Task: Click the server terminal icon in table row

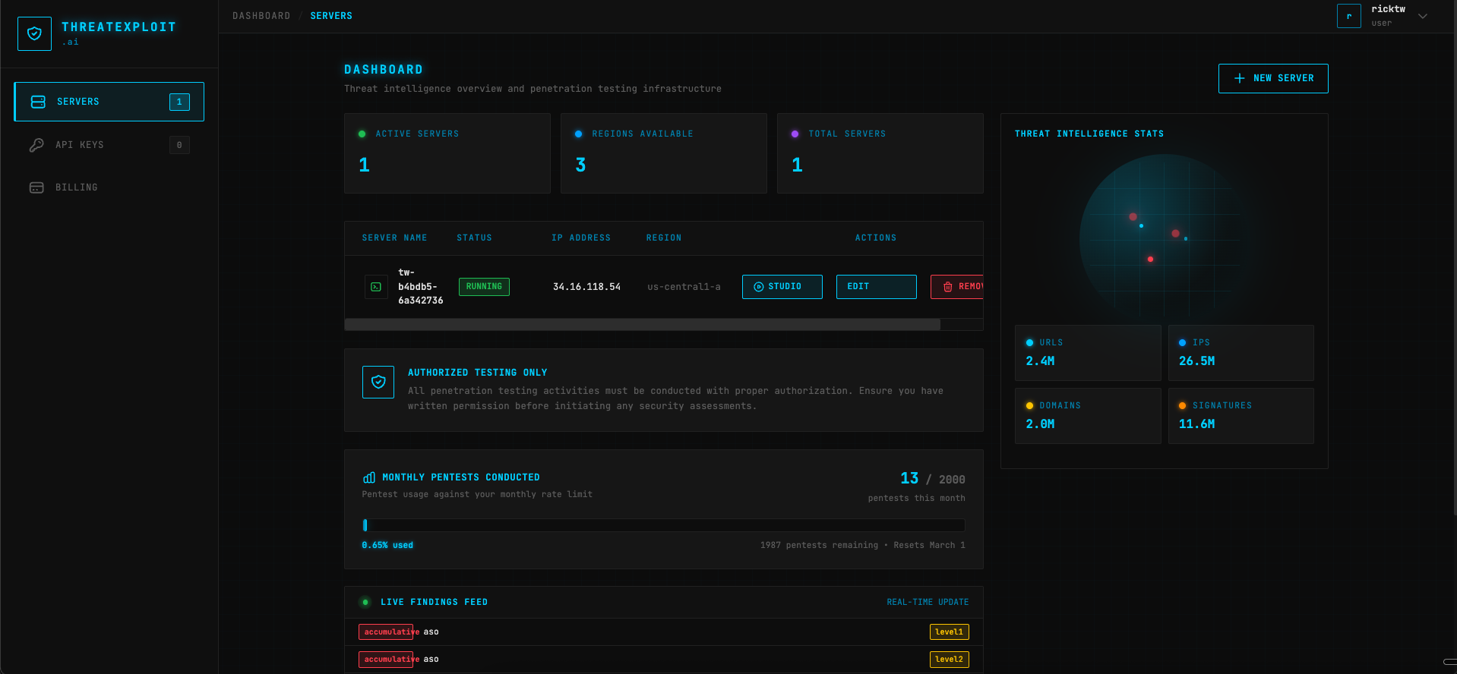Action: coord(376,287)
